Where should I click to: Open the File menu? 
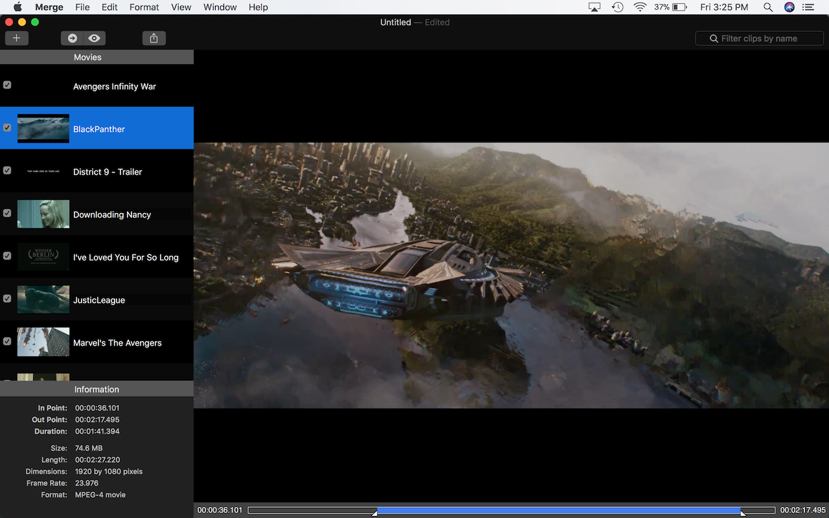coord(82,7)
